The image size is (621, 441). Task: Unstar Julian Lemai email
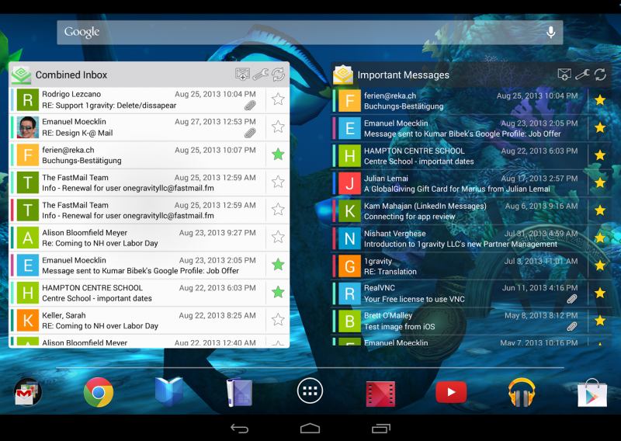click(600, 182)
